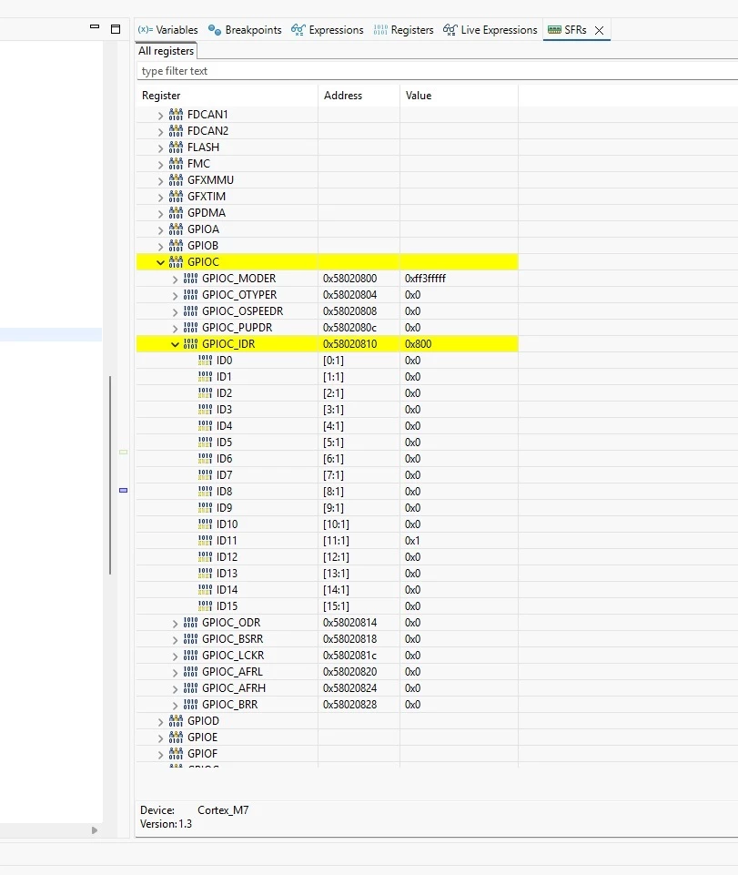Image resolution: width=738 pixels, height=875 pixels.
Task: Expand the FMC peripheral node
Action: [161, 164]
